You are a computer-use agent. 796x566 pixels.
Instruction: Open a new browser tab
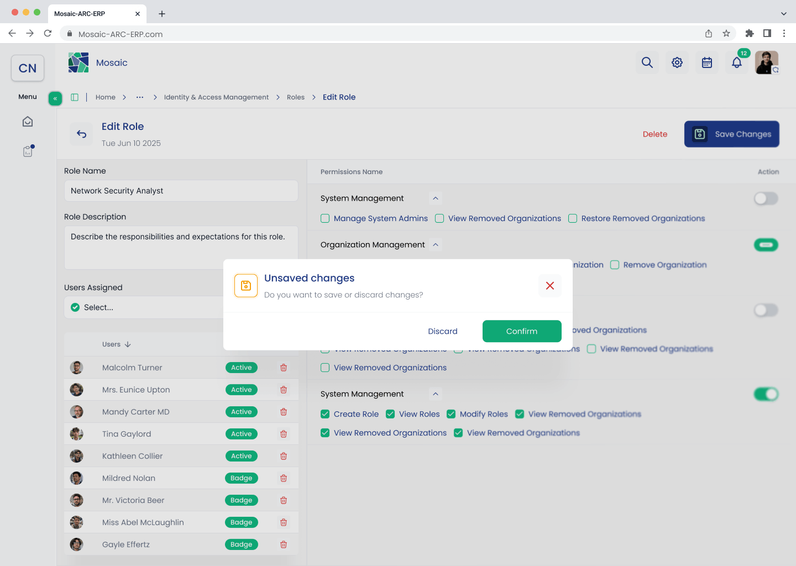coord(162,14)
